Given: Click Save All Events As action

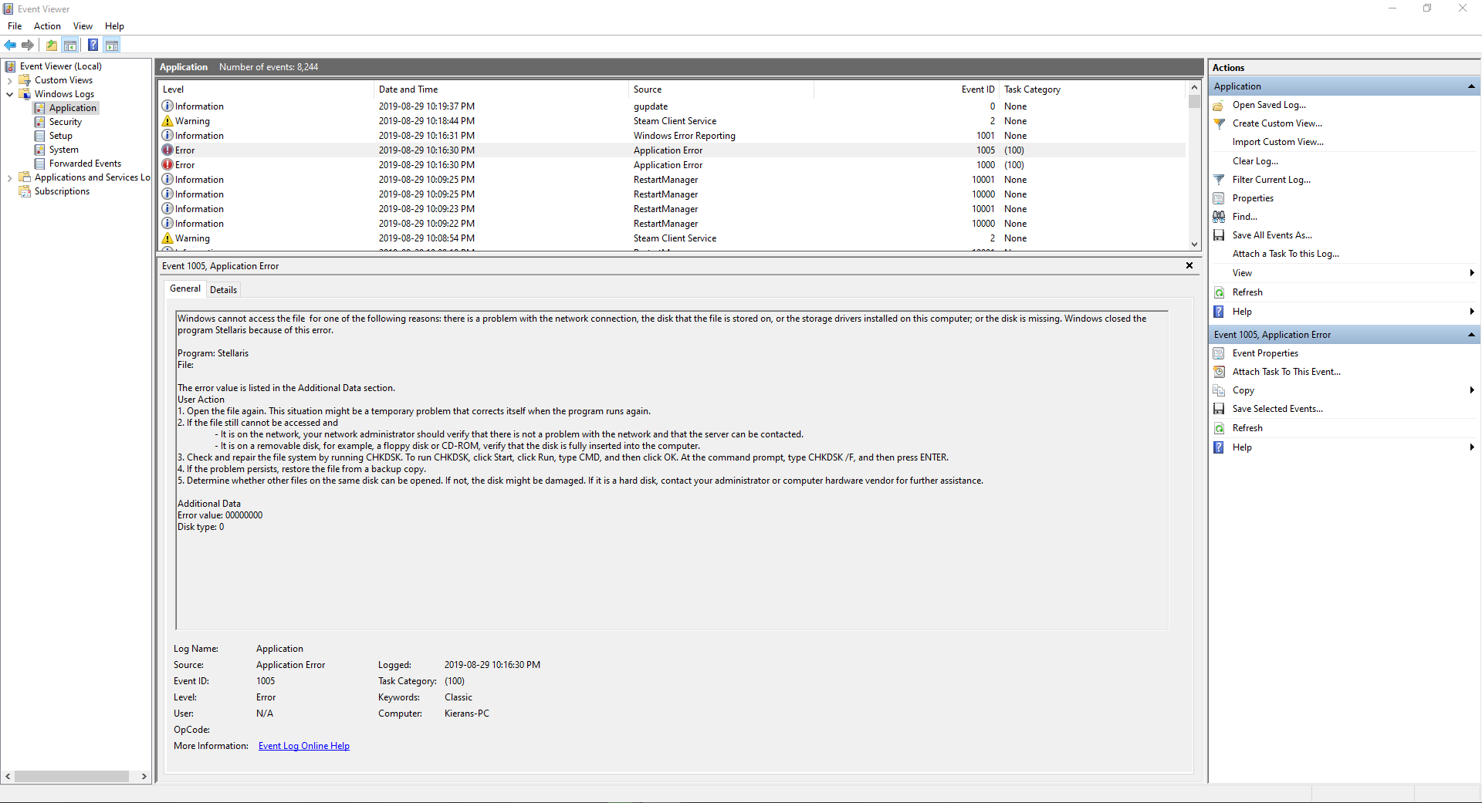Looking at the screenshot, I should click(x=1272, y=235).
